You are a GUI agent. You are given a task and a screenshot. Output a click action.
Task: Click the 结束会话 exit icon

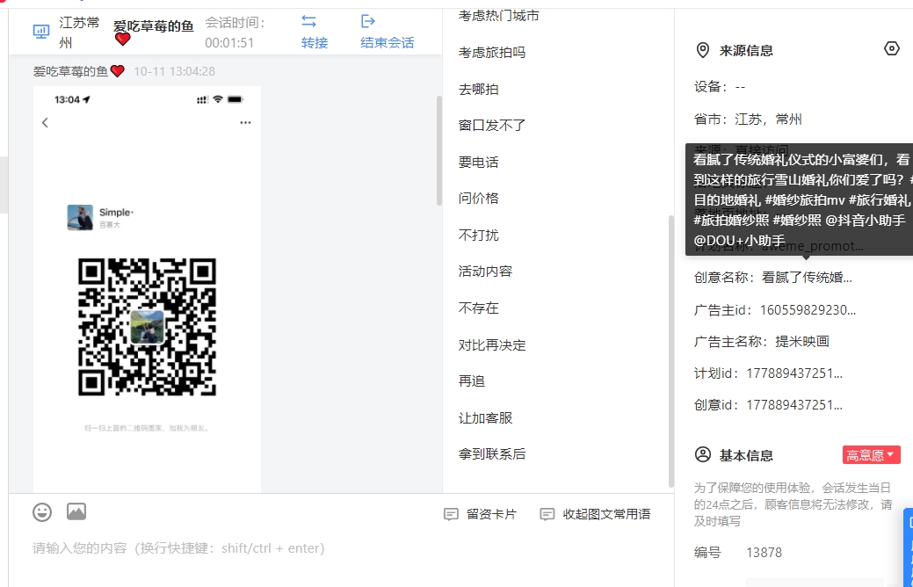[x=368, y=22]
